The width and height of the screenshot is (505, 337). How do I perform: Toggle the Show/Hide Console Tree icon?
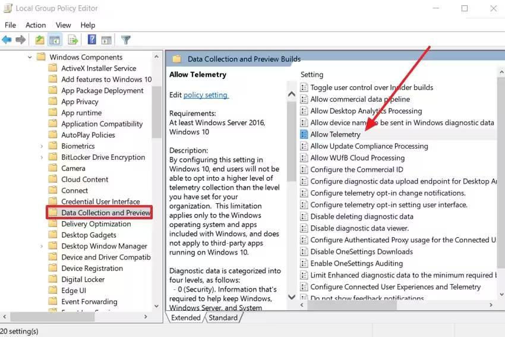coord(55,40)
